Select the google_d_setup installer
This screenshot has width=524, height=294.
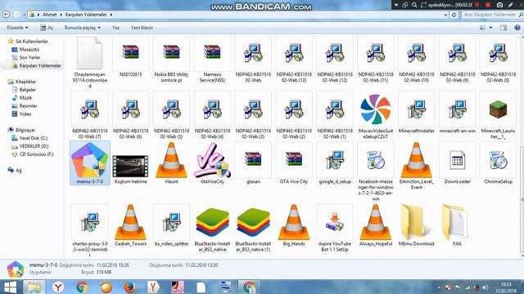pos(335,163)
